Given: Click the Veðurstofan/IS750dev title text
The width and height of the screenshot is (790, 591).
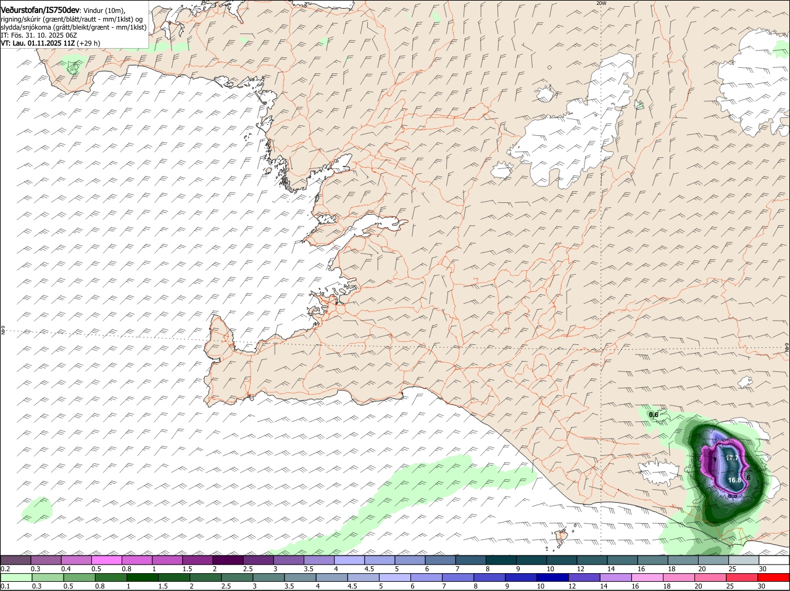Looking at the screenshot, I should point(39,10).
